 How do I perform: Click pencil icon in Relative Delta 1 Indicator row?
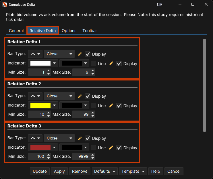(x=111, y=64)
